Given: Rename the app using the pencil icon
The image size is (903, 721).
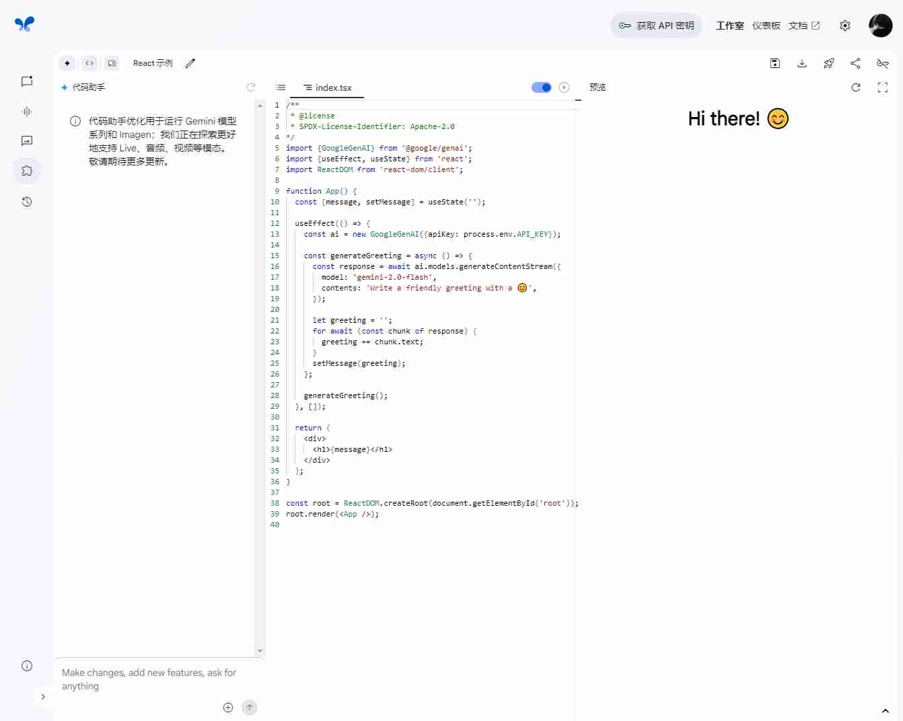Looking at the screenshot, I should (190, 63).
